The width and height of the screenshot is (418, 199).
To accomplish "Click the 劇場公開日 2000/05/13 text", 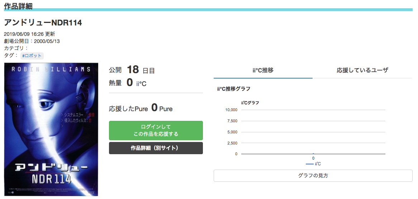I will [x=32, y=41].
